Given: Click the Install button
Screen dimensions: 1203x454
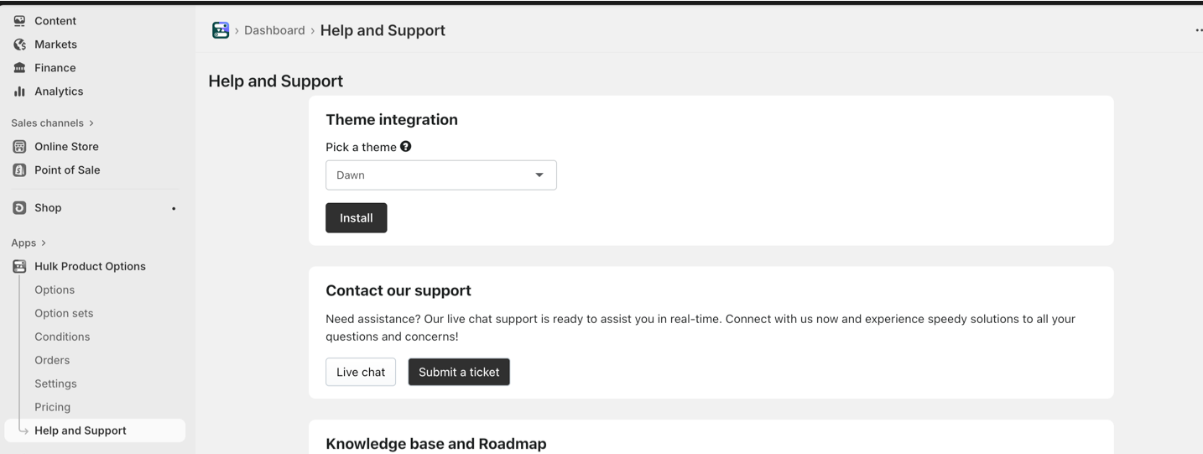Looking at the screenshot, I should tap(357, 218).
